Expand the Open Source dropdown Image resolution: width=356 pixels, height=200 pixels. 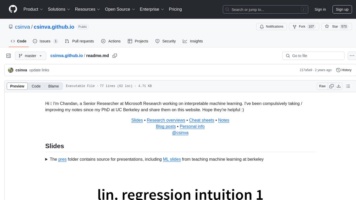(120, 9)
